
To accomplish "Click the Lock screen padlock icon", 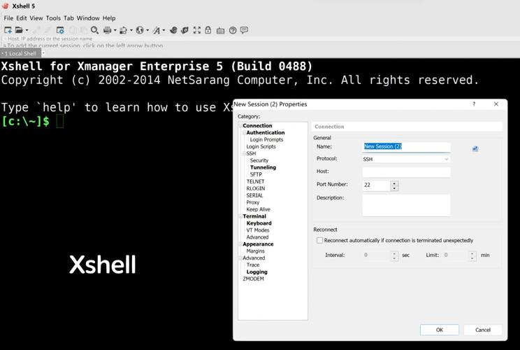I will click(208, 30).
